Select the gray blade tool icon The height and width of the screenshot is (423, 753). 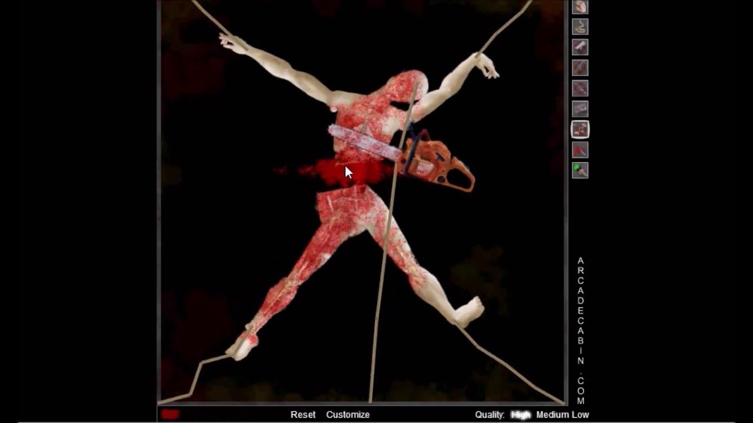pos(580,109)
